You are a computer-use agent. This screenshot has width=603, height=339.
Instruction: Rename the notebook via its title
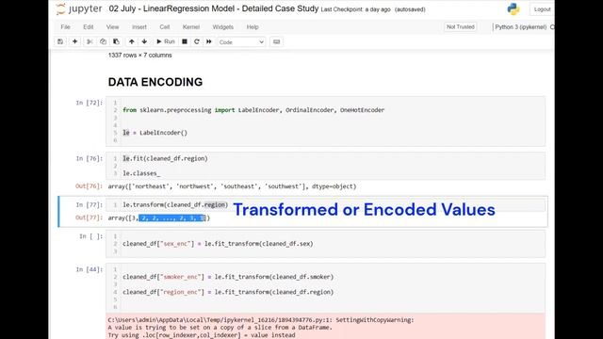[x=214, y=8]
